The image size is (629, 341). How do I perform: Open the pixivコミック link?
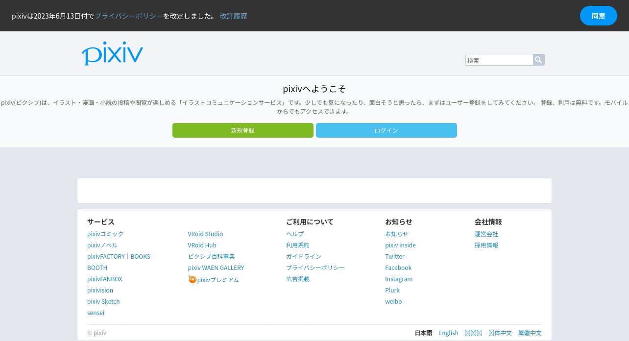105,234
